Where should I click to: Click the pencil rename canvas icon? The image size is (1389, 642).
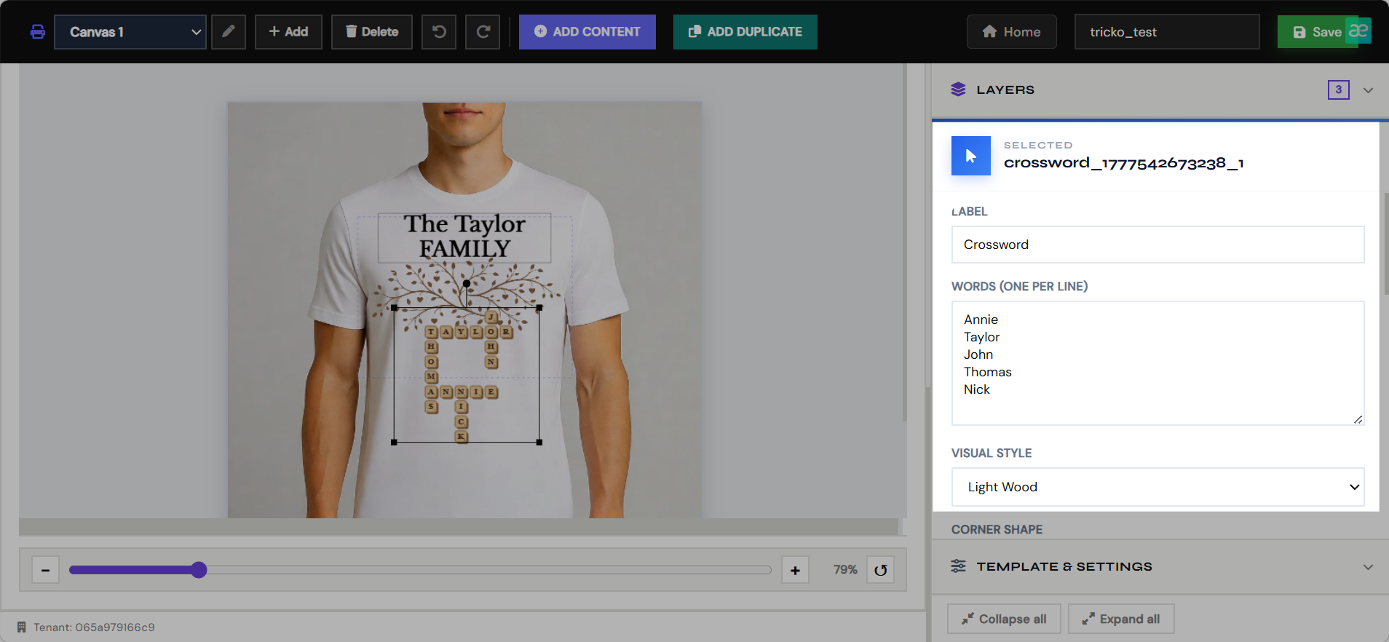pyautogui.click(x=229, y=32)
